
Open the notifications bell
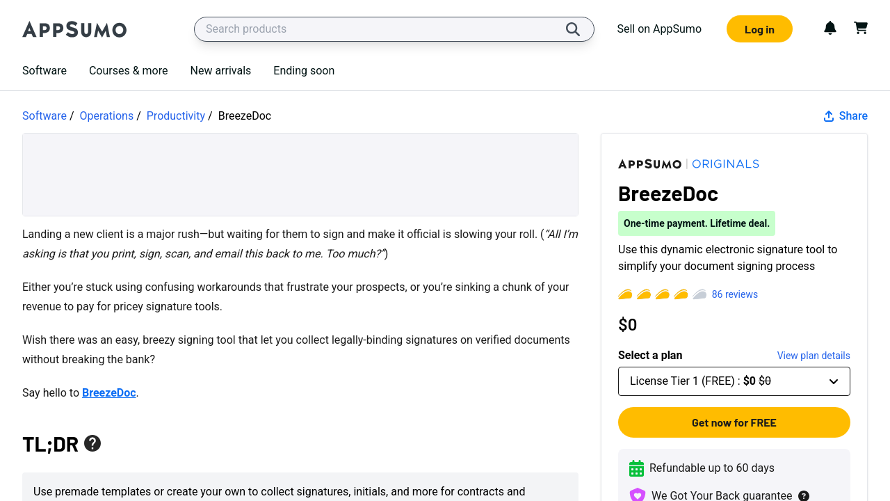tap(830, 28)
